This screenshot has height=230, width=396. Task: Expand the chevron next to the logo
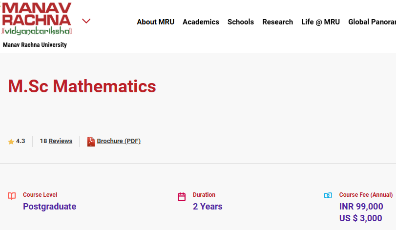(x=86, y=21)
